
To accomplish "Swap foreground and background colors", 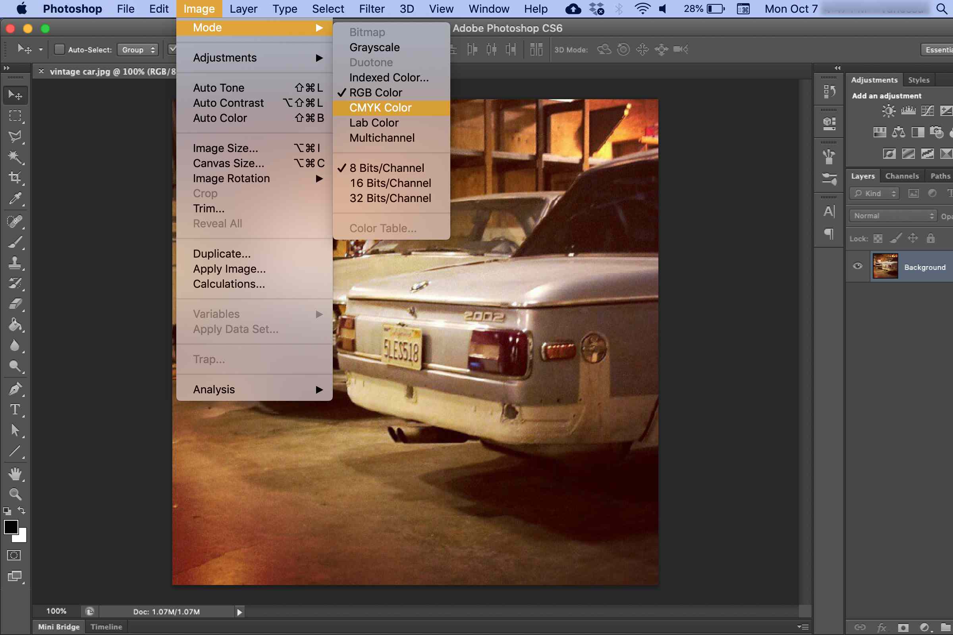I will coord(22,511).
